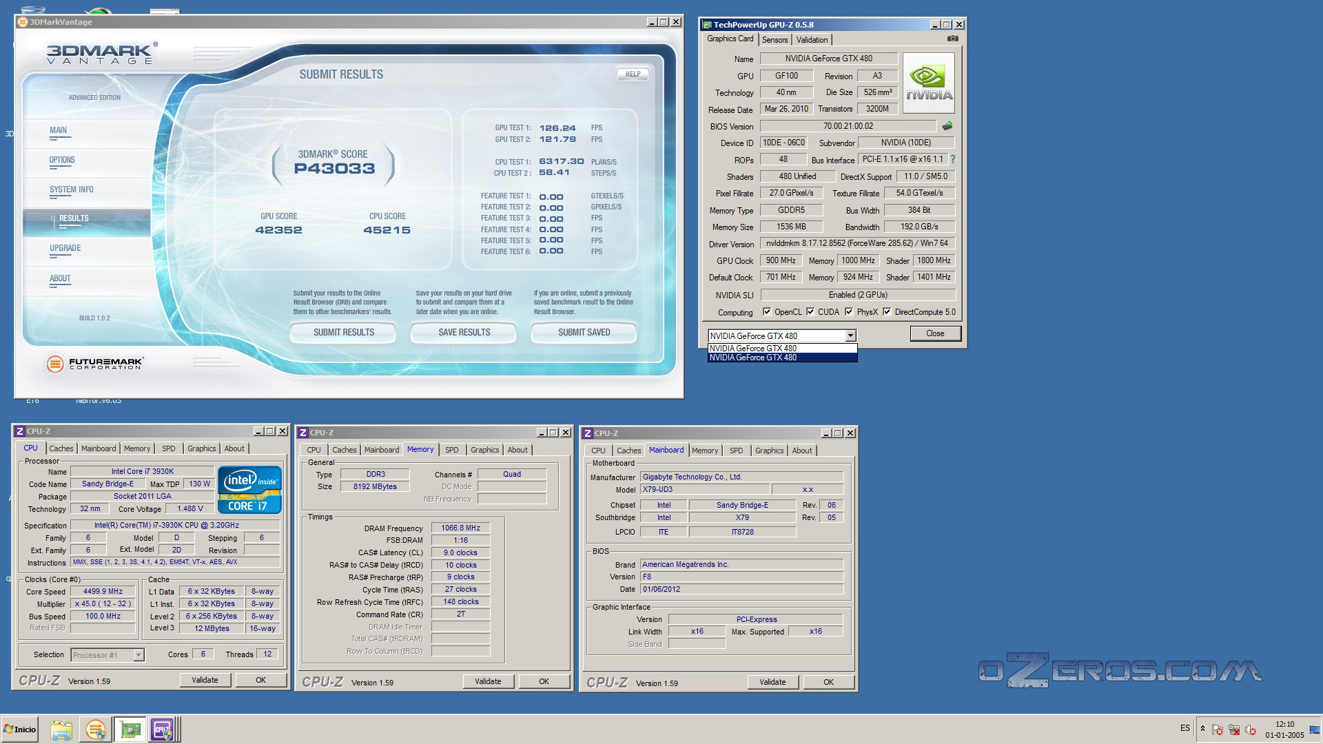Click the show desktop icon by the clock
Screen dimensions: 1323x744
[1316, 730]
